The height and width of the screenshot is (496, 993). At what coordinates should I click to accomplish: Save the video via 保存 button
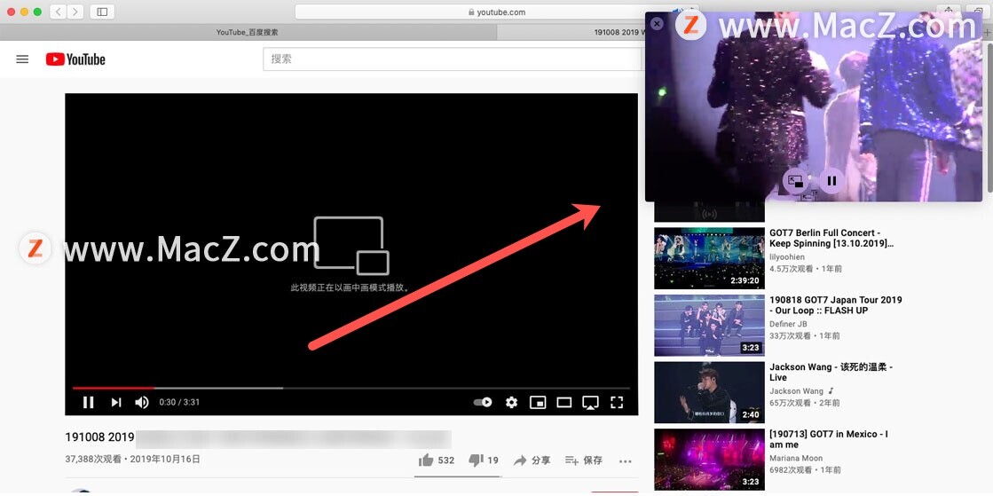[583, 461]
